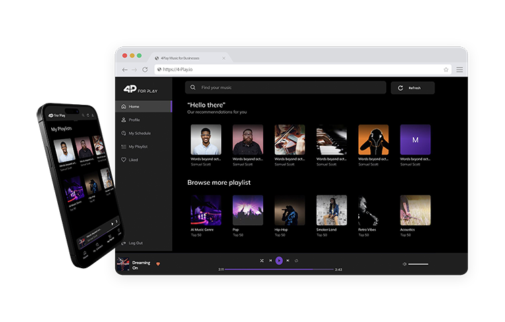The image size is (505, 322).
Task: Close the 4Play Music for Businesses tab
Action: pos(224,58)
